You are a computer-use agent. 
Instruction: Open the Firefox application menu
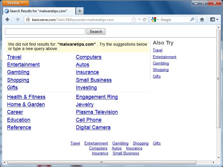tap(15, 3)
